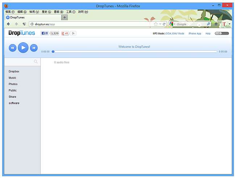This screenshot has height=178, width=235.
Task: Open the URL history dropdown arrow
Action: [160, 24]
